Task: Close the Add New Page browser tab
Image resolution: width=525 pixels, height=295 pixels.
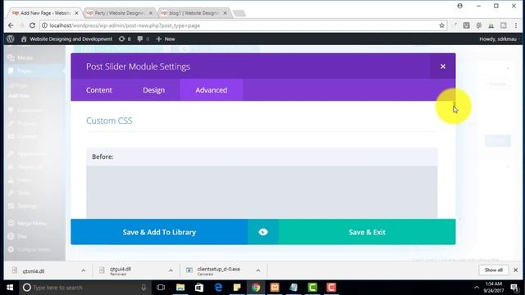Action: 76,13
